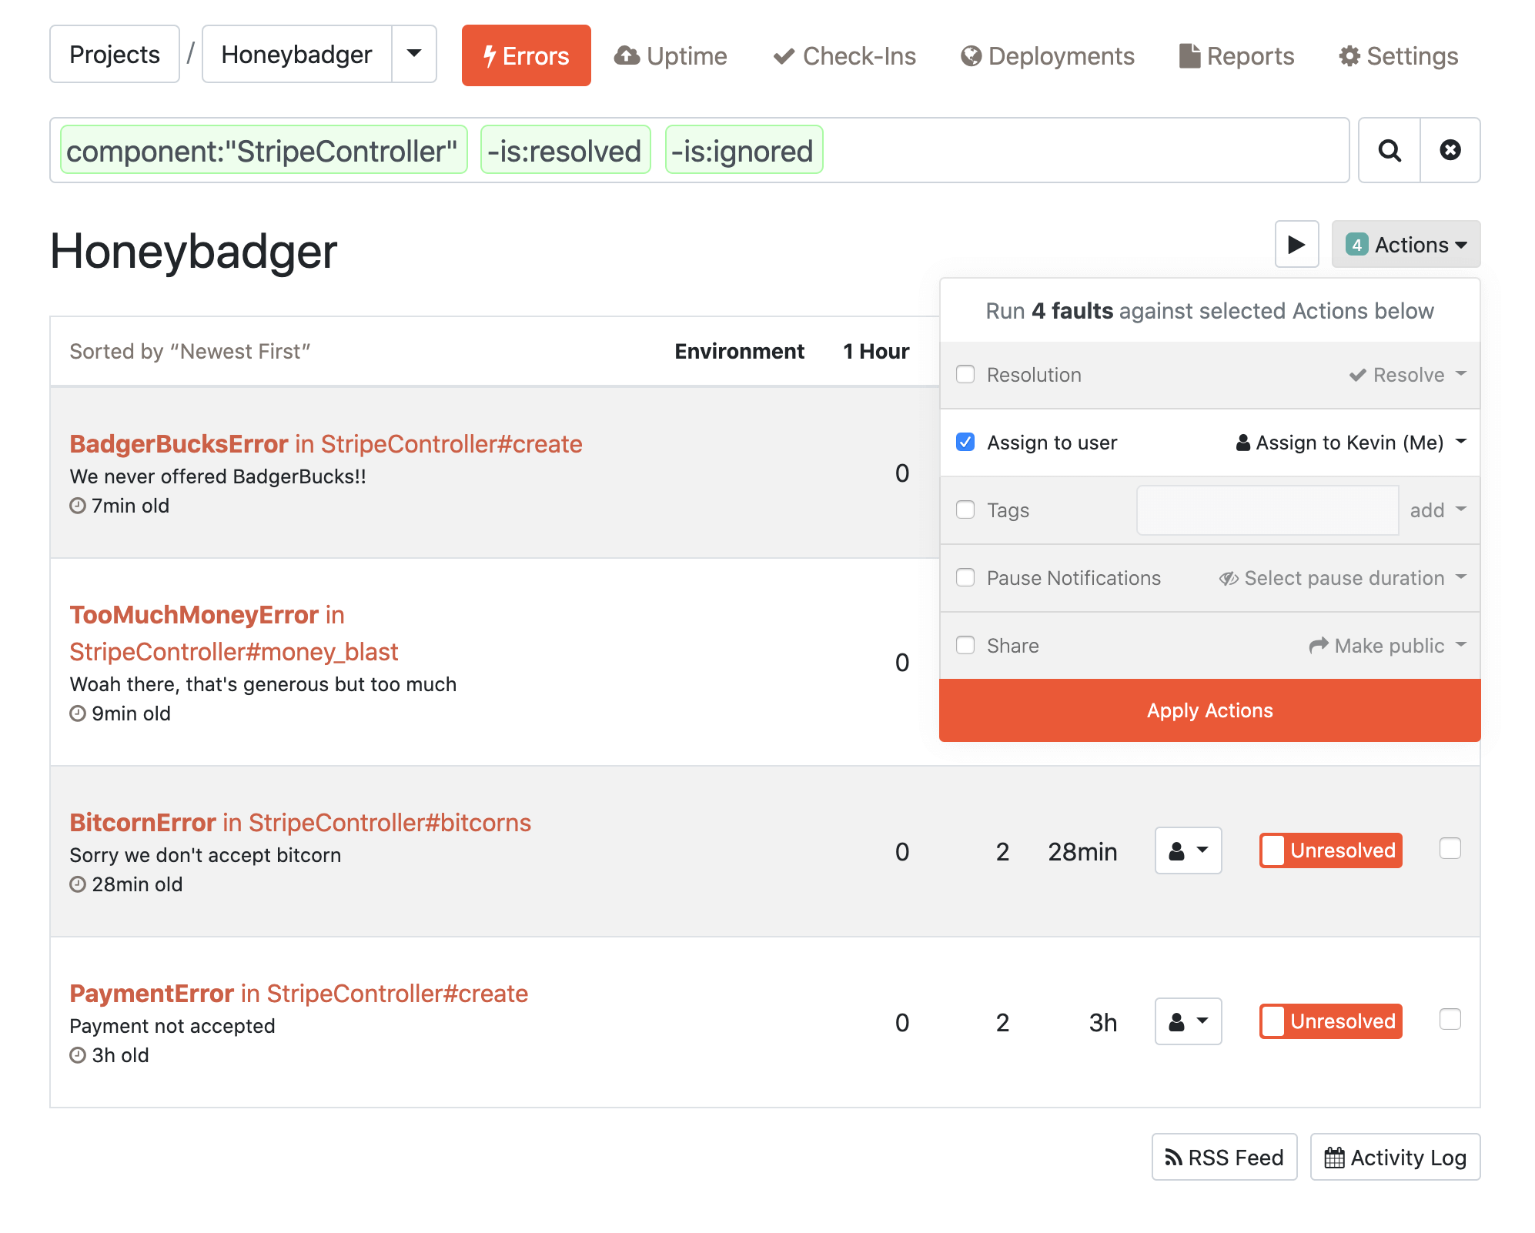Click into the Tags text field
1535x1233 pixels.
tap(1266, 510)
